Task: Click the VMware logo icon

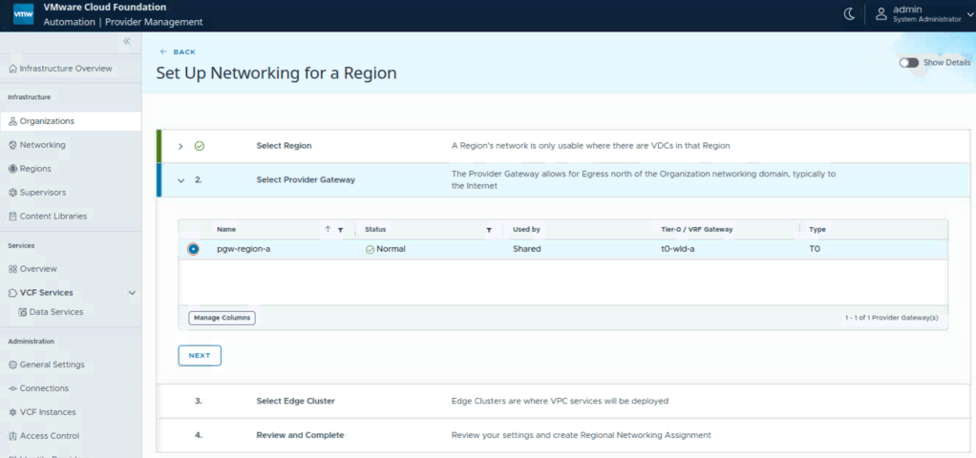Action: [x=24, y=14]
